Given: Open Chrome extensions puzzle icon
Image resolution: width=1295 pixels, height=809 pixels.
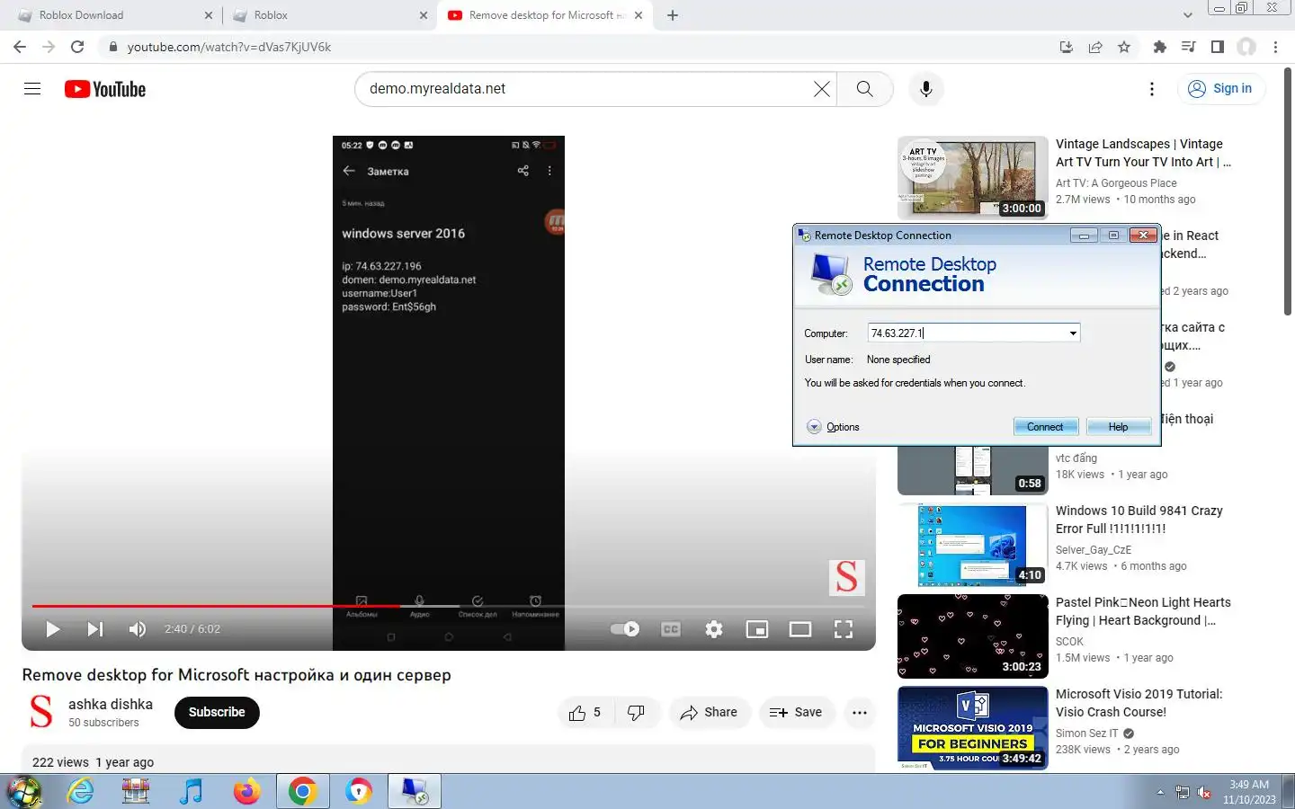Looking at the screenshot, I should (x=1160, y=47).
